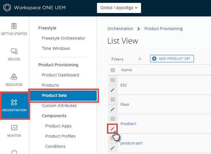The image size is (211, 154).
Task: Click the Workspace ONE UEM logo icon
Action: 7,7
